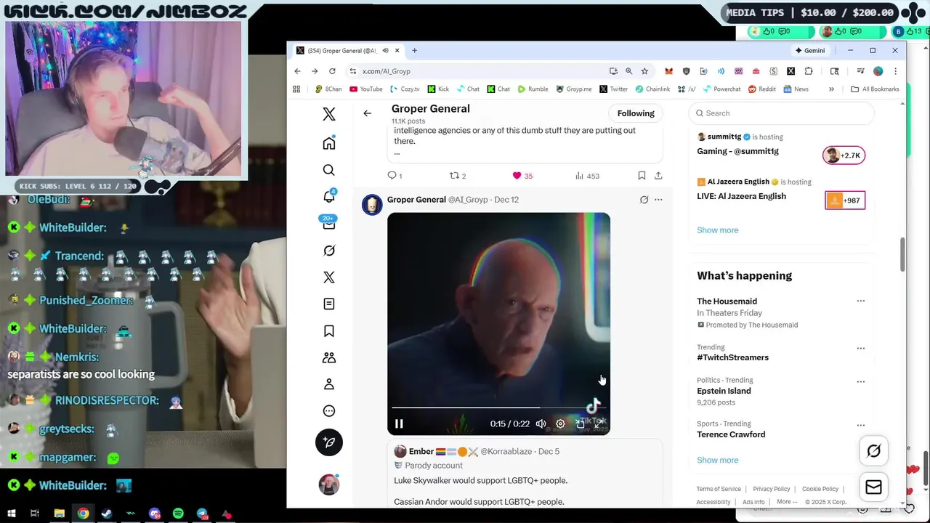Open a new browser tab
This screenshot has width=930, height=523.
point(414,51)
